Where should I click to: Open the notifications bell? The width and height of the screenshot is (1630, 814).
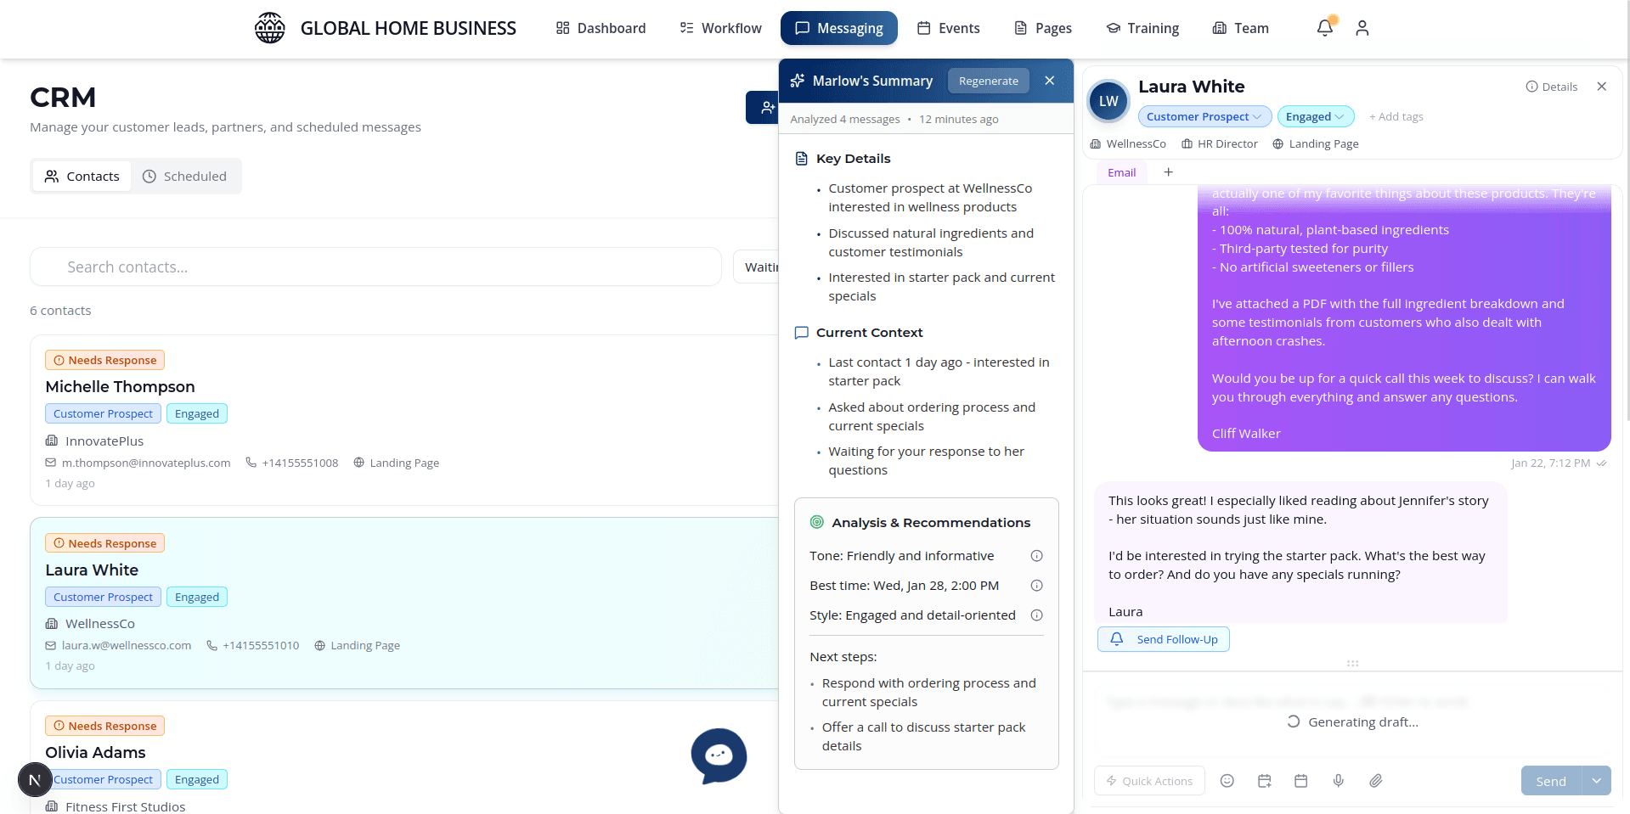[1323, 28]
